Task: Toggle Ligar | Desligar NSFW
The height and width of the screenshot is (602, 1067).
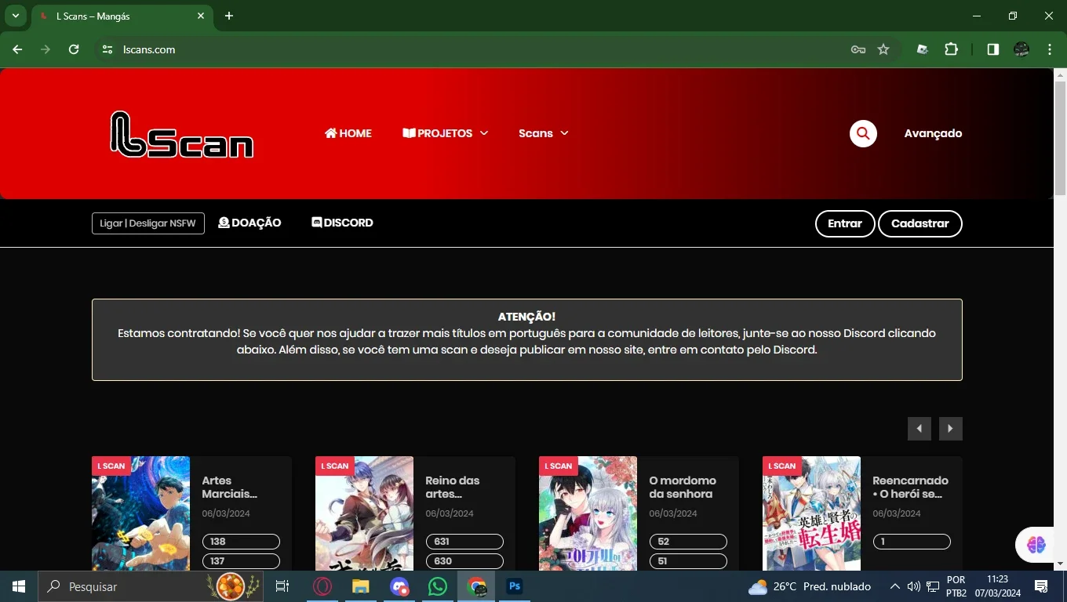Action: (x=148, y=223)
